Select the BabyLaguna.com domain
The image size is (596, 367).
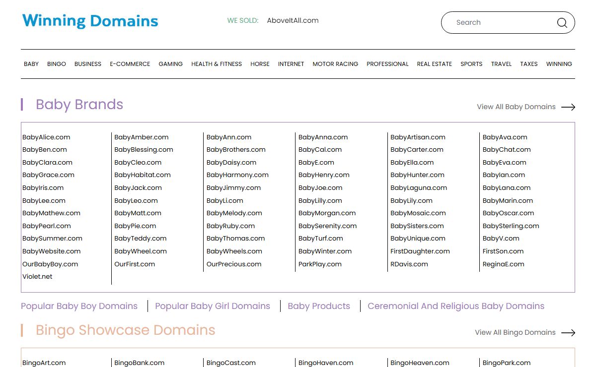pyautogui.click(x=419, y=188)
